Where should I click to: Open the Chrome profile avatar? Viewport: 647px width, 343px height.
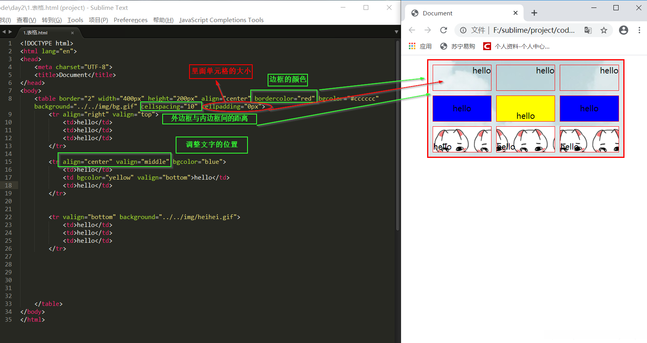(624, 30)
